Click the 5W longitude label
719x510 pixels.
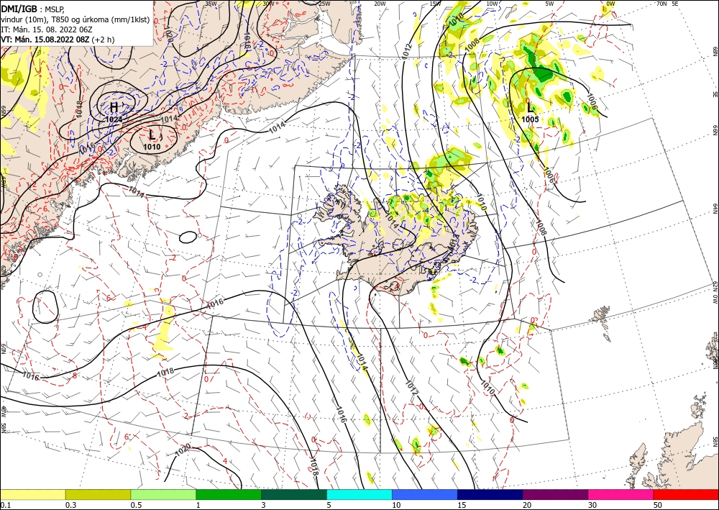coord(550,4)
